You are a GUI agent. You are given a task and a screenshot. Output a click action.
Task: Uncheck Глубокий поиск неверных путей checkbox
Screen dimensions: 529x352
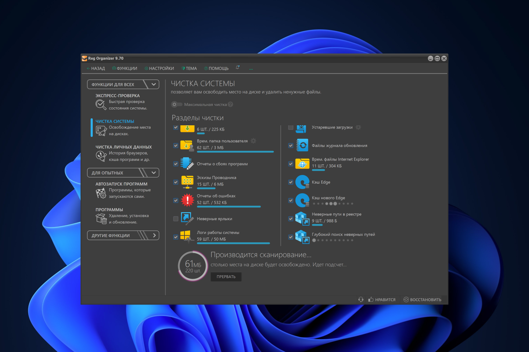pos(291,237)
